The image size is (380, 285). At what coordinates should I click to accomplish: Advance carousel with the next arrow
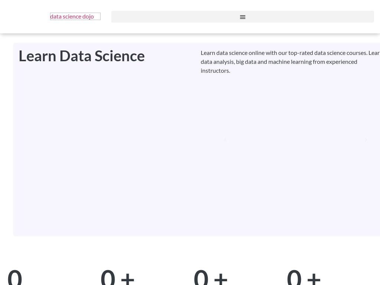366,140
